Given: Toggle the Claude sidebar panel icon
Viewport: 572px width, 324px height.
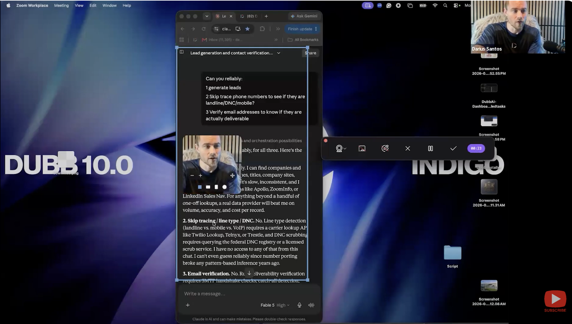Looking at the screenshot, I should 182,52.
